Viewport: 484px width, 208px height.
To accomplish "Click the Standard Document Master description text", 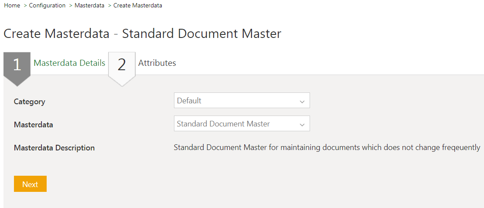I will pos(327,147).
